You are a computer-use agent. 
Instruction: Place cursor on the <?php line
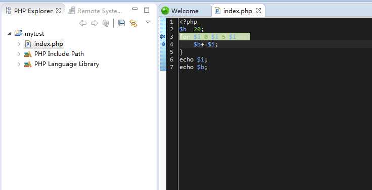(x=189, y=22)
